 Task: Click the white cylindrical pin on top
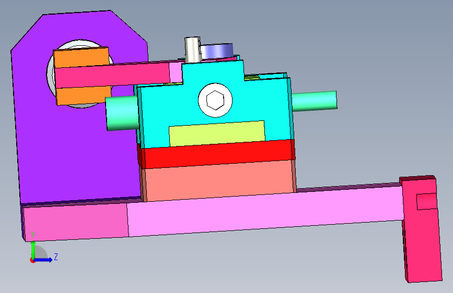click(193, 50)
